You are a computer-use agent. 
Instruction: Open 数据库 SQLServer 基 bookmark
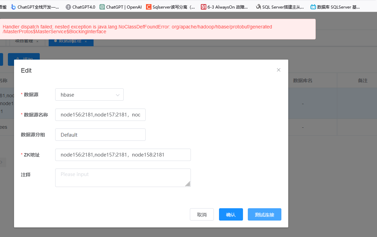coord(335,7)
